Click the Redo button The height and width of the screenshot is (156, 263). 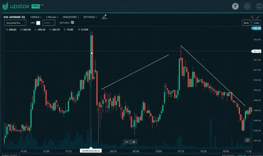pos(246,23)
